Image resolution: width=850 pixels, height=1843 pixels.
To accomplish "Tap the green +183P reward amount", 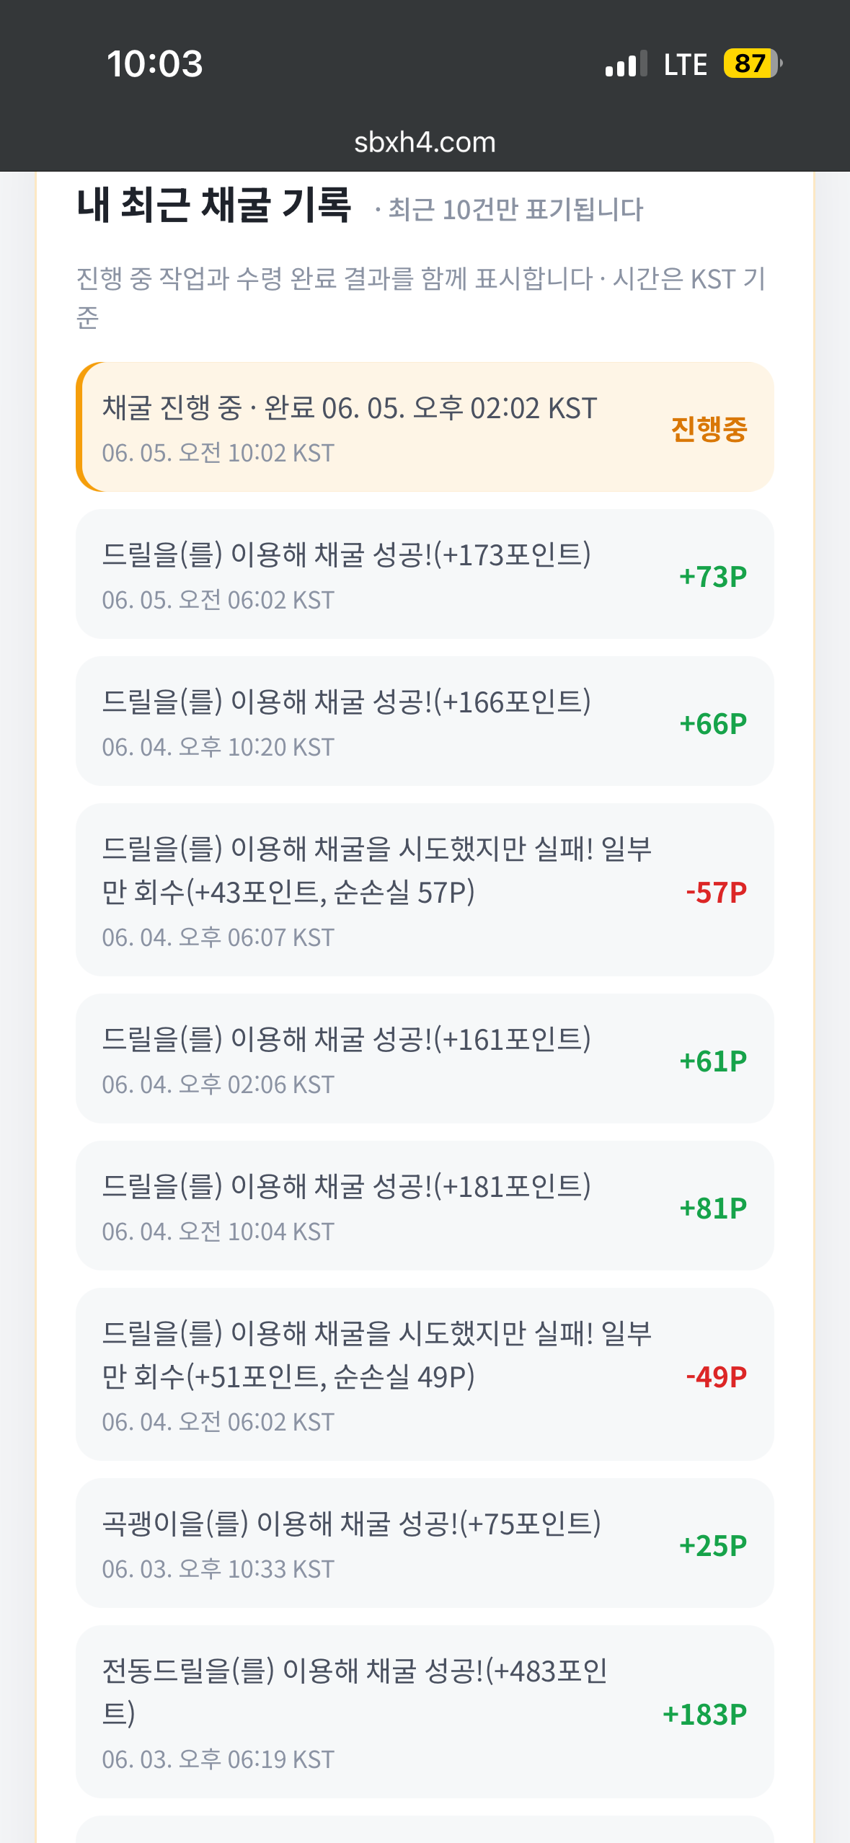I will pyautogui.click(x=704, y=1715).
